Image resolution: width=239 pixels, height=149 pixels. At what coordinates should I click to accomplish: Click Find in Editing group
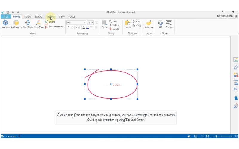point(113,21)
